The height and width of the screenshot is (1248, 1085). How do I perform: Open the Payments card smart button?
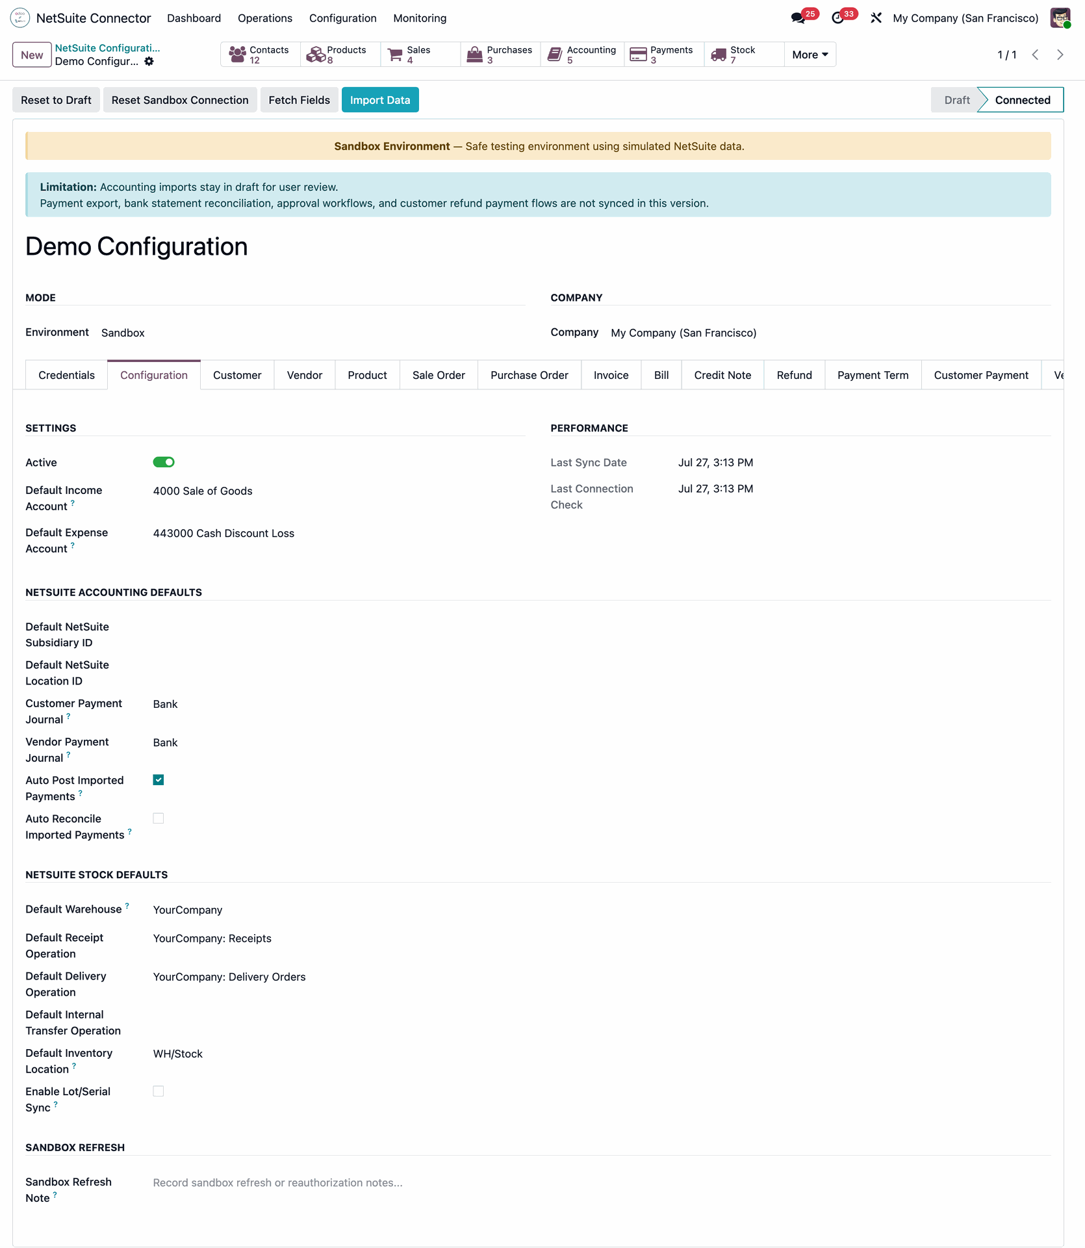click(x=664, y=55)
